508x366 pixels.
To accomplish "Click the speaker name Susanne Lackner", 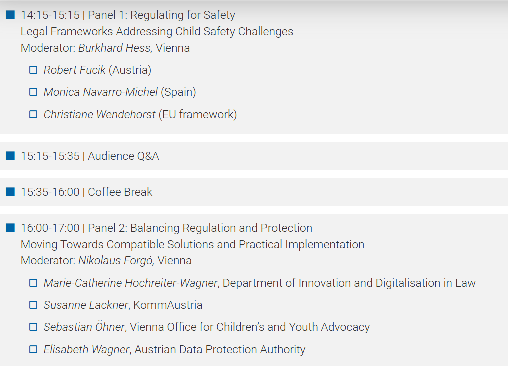I will coord(86,305).
